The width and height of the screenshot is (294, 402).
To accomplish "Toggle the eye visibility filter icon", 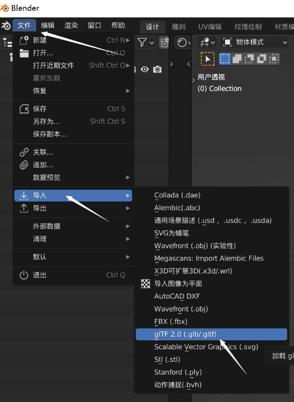I will tap(144, 69).
